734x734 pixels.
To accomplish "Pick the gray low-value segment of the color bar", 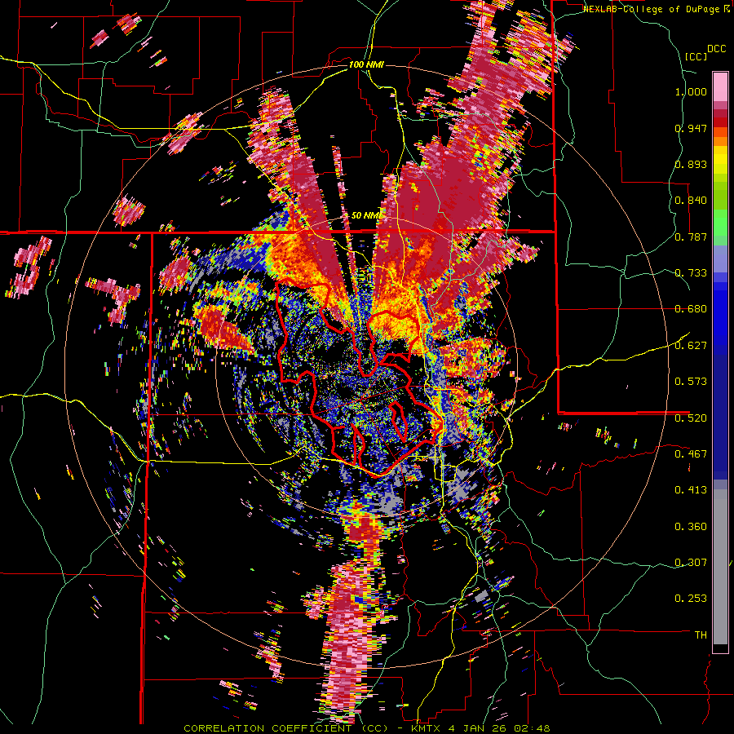I will (720, 568).
